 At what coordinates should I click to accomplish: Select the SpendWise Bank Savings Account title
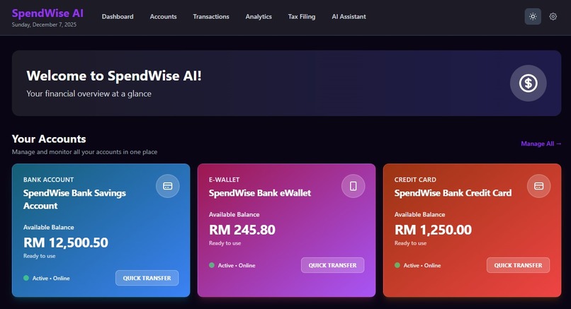pos(74,199)
